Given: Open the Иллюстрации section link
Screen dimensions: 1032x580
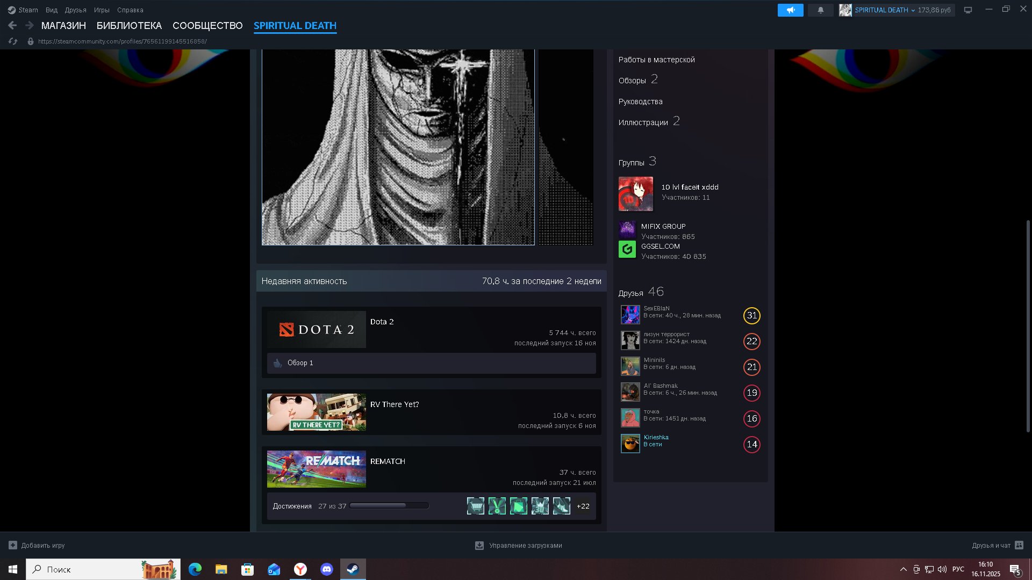Looking at the screenshot, I should (x=643, y=122).
